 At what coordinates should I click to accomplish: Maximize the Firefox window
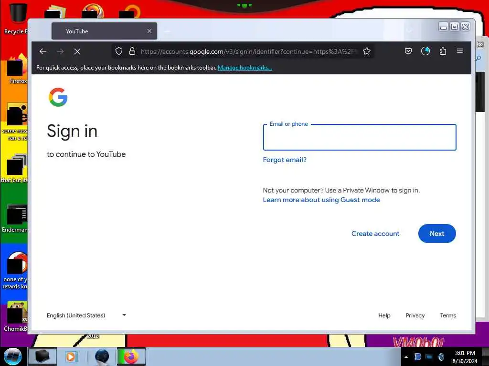pyautogui.click(x=455, y=27)
